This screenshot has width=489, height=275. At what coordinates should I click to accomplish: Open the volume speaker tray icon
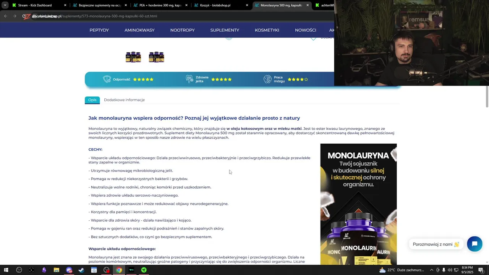pos(450,270)
